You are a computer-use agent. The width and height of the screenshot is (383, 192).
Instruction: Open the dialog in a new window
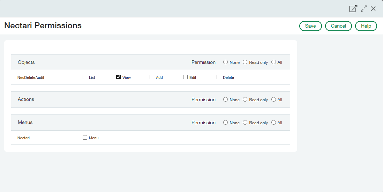[353, 9]
